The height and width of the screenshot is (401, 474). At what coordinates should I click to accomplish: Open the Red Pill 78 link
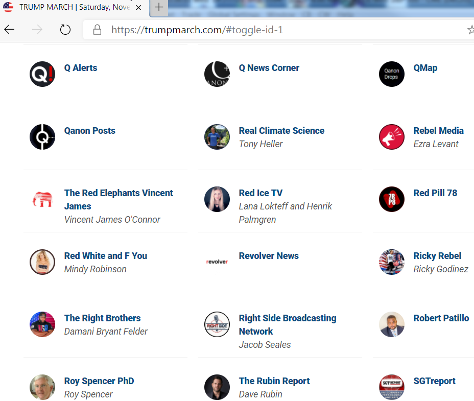[435, 193]
